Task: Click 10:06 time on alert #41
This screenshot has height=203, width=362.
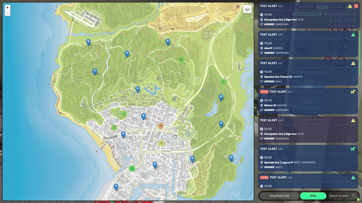Action: pos(268,100)
